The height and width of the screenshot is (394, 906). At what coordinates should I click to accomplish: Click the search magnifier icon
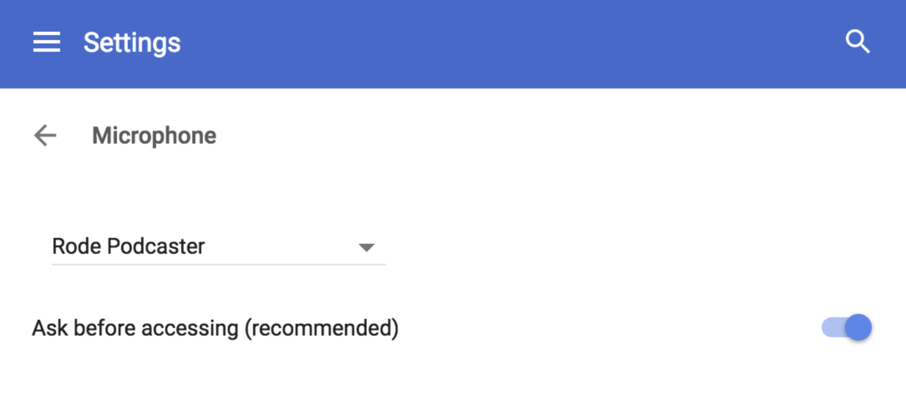pyautogui.click(x=857, y=42)
